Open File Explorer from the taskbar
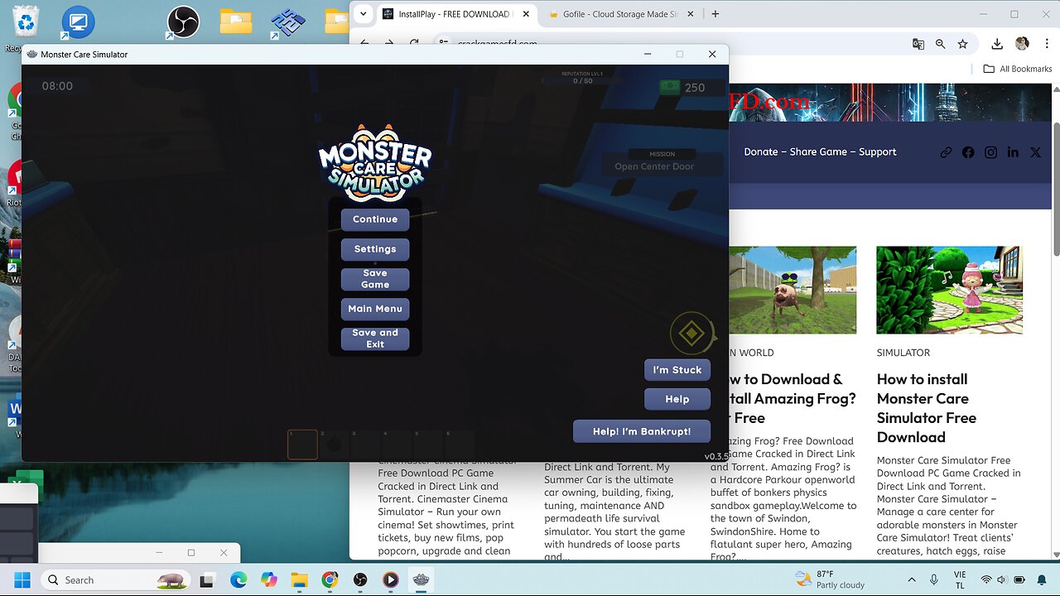Image resolution: width=1060 pixels, height=596 pixels. (x=299, y=579)
